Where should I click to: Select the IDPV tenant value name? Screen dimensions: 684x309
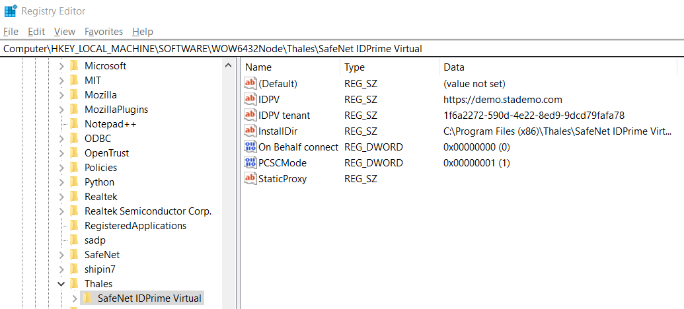click(284, 116)
